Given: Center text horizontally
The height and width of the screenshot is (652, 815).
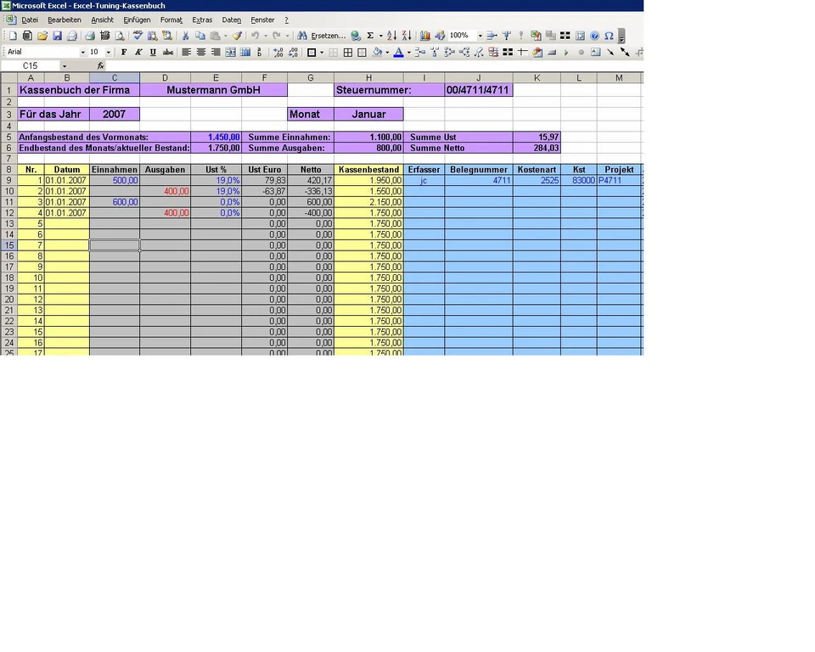Looking at the screenshot, I should click(200, 52).
